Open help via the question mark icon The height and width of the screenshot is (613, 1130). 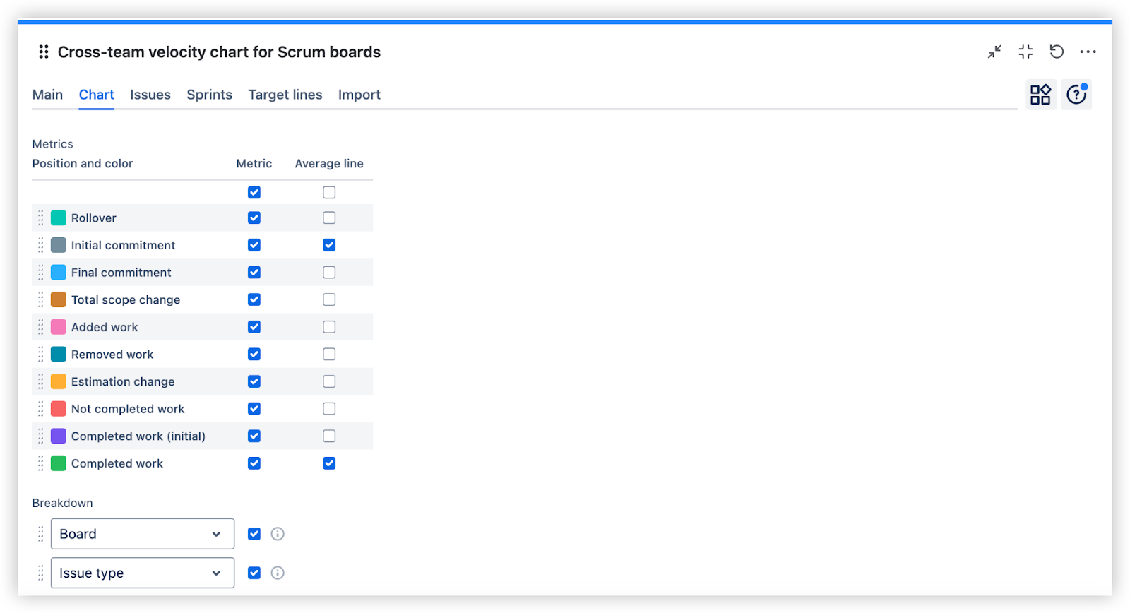(1075, 94)
